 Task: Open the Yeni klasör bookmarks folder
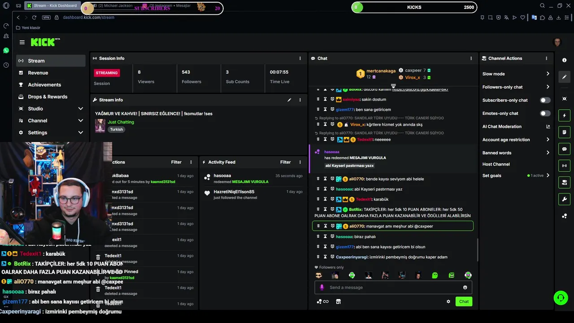28,28
